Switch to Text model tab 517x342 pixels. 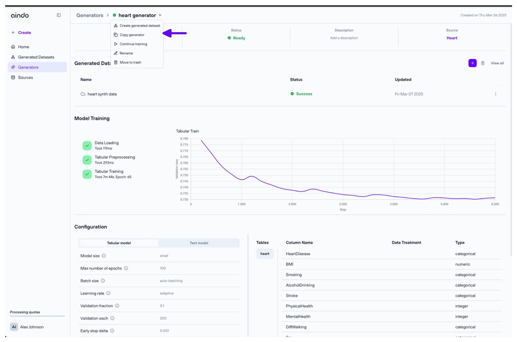tap(199, 243)
